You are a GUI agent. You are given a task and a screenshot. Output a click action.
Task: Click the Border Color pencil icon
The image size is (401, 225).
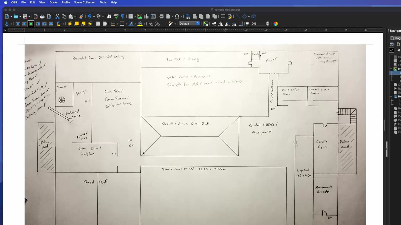(x=131, y=23)
